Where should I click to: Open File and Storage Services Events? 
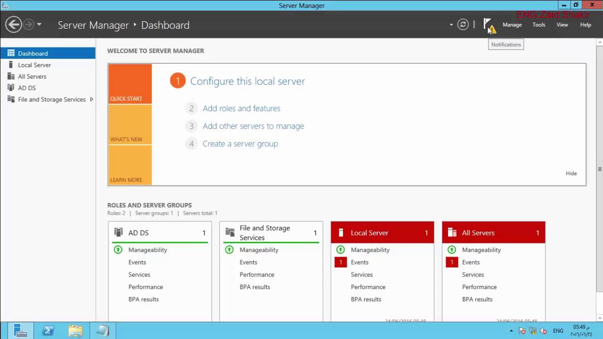248,262
